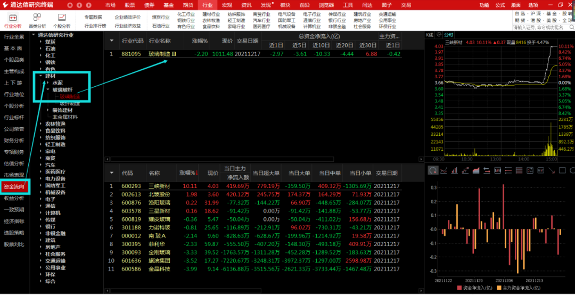Open the 银行行业 shortcut link
575x295 pixels.
[x=337, y=20]
